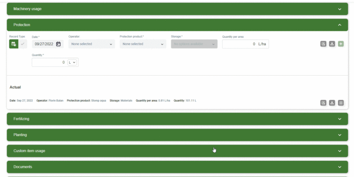This screenshot has width=354, height=177.
Task: Open the Protection product dropdown
Action: (143, 44)
